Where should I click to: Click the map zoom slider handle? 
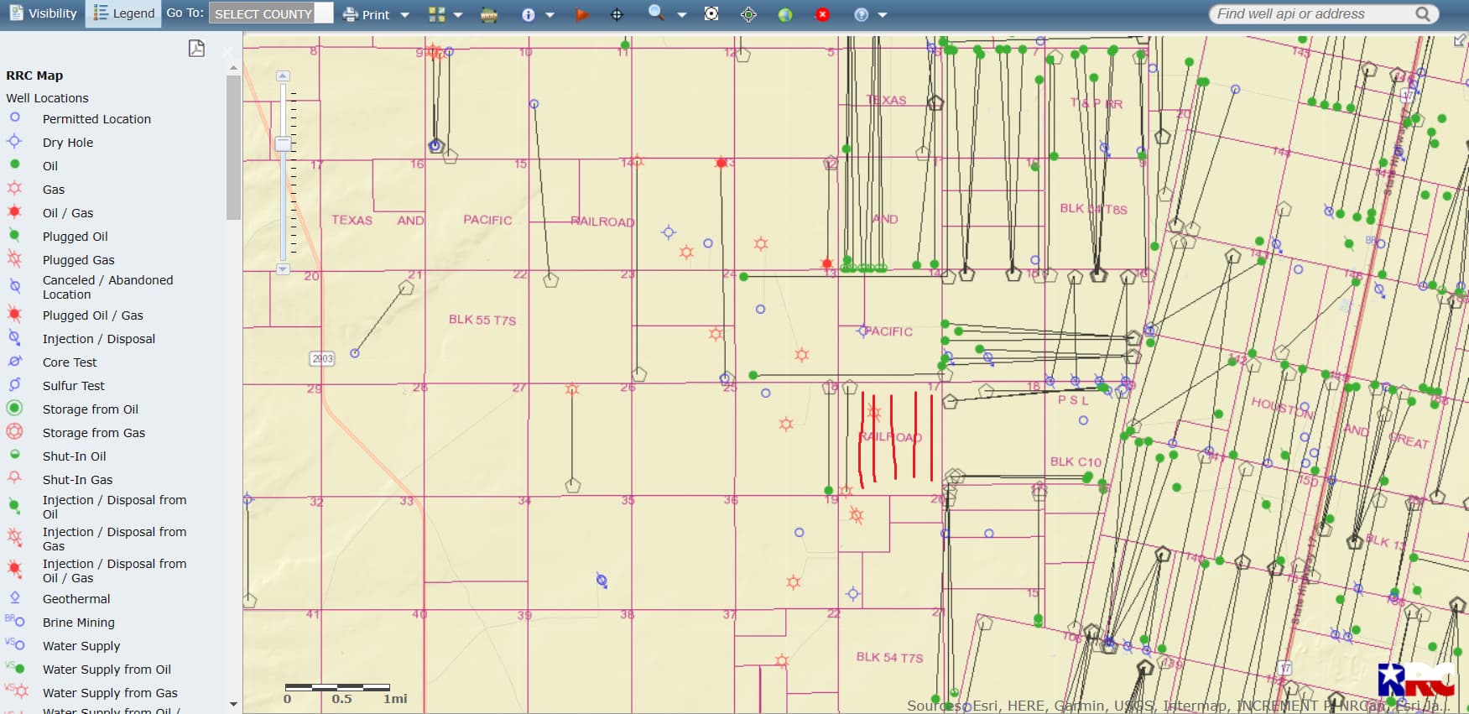(284, 143)
